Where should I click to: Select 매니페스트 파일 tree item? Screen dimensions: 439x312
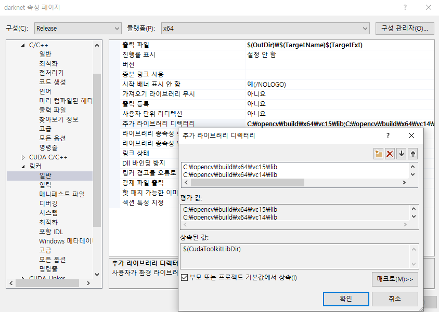[x=62, y=194]
